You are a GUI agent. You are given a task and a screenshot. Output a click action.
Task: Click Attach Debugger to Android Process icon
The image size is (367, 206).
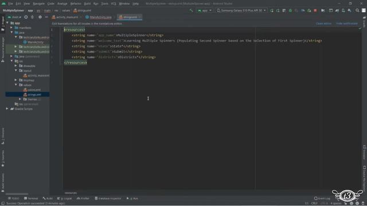point(309,10)
